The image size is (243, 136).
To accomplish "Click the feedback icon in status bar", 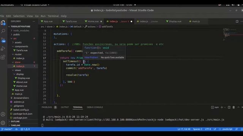I will click(237, 129).
